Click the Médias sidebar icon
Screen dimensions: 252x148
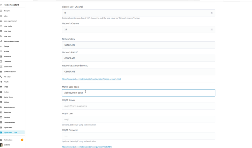pos(1,102)
